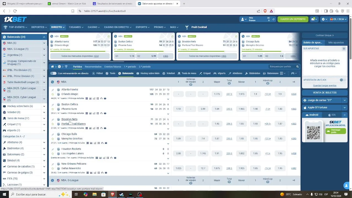The width and height of the screenshot is (352, 198).
Task: Pin the Atlanta Hawks match
Action: coord(53,90)
